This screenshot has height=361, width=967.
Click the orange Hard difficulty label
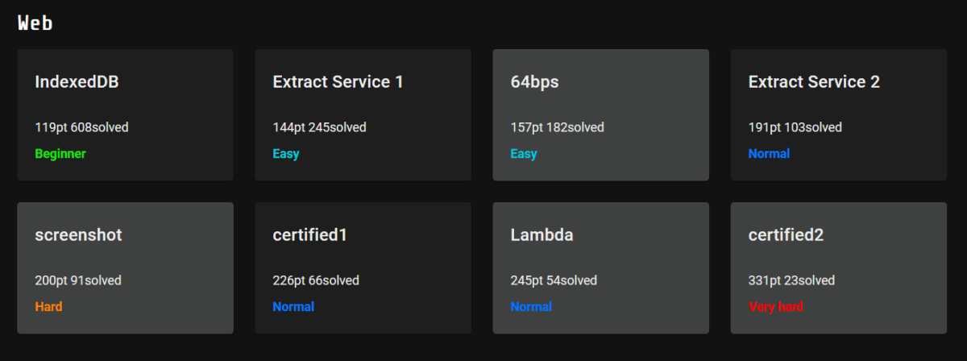click(x=48, y=306)
